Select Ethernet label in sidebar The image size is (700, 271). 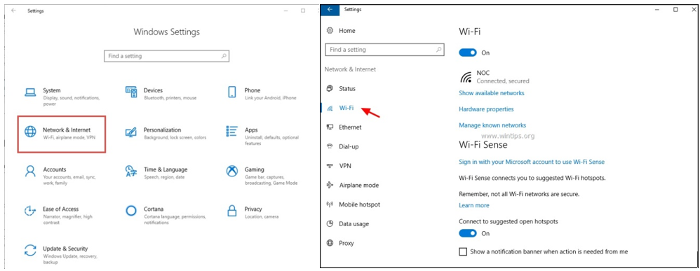[350, 127]
